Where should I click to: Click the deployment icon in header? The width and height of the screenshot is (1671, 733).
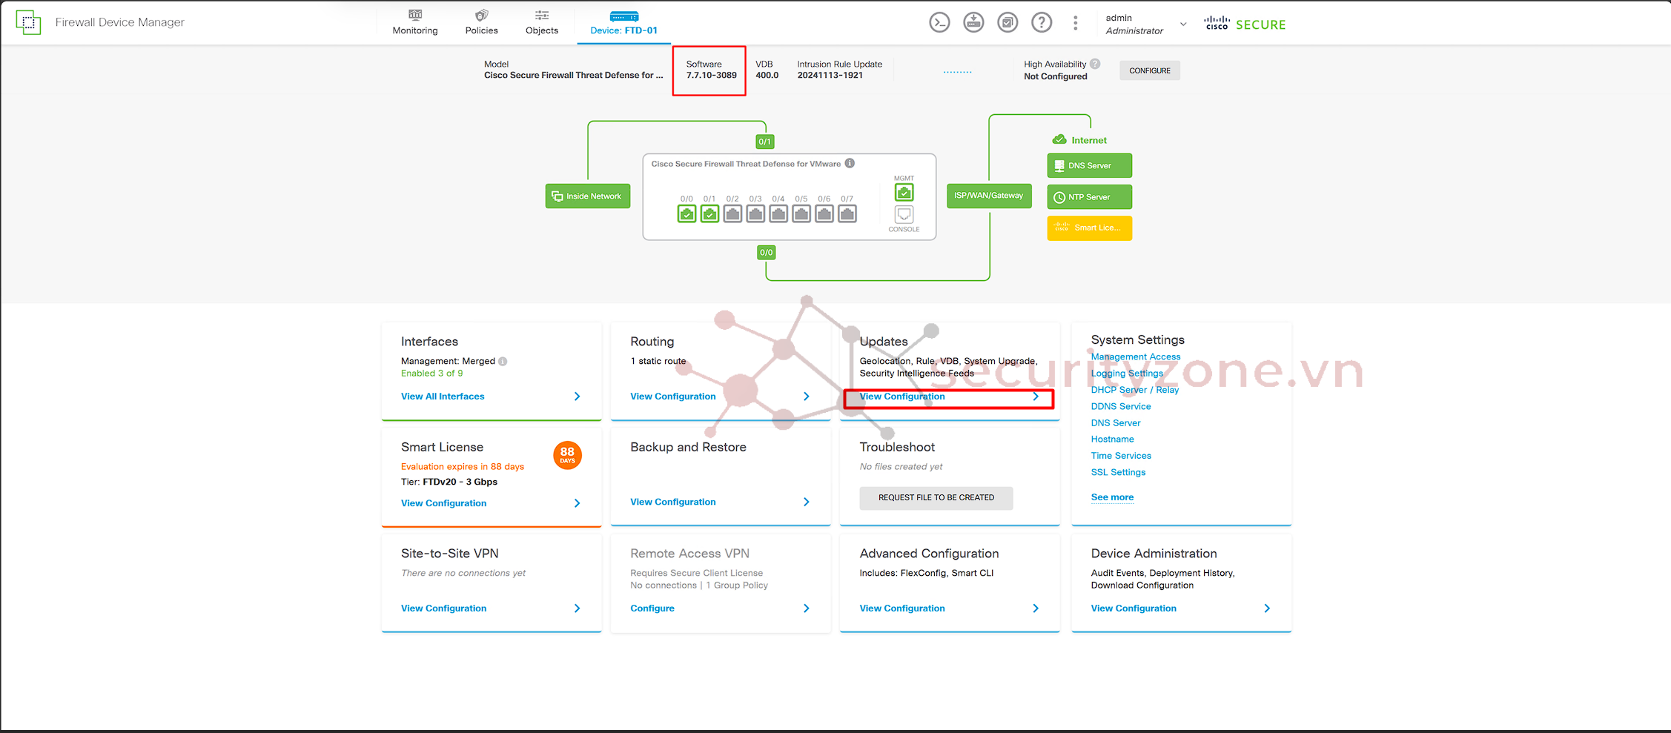[x=973, y=23]
